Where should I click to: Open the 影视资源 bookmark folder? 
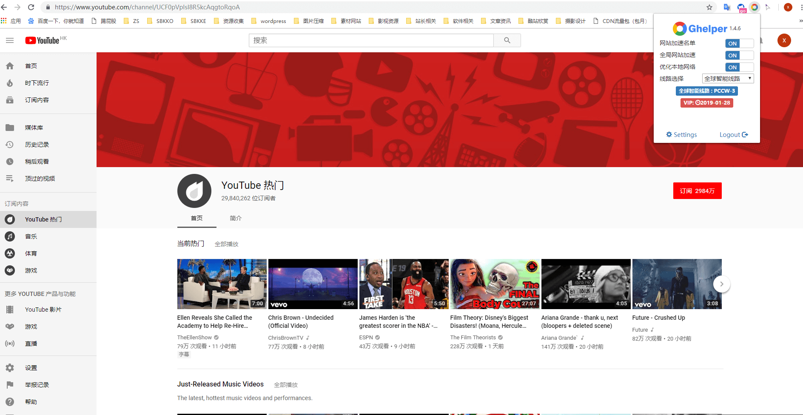(x=384, y=21)
